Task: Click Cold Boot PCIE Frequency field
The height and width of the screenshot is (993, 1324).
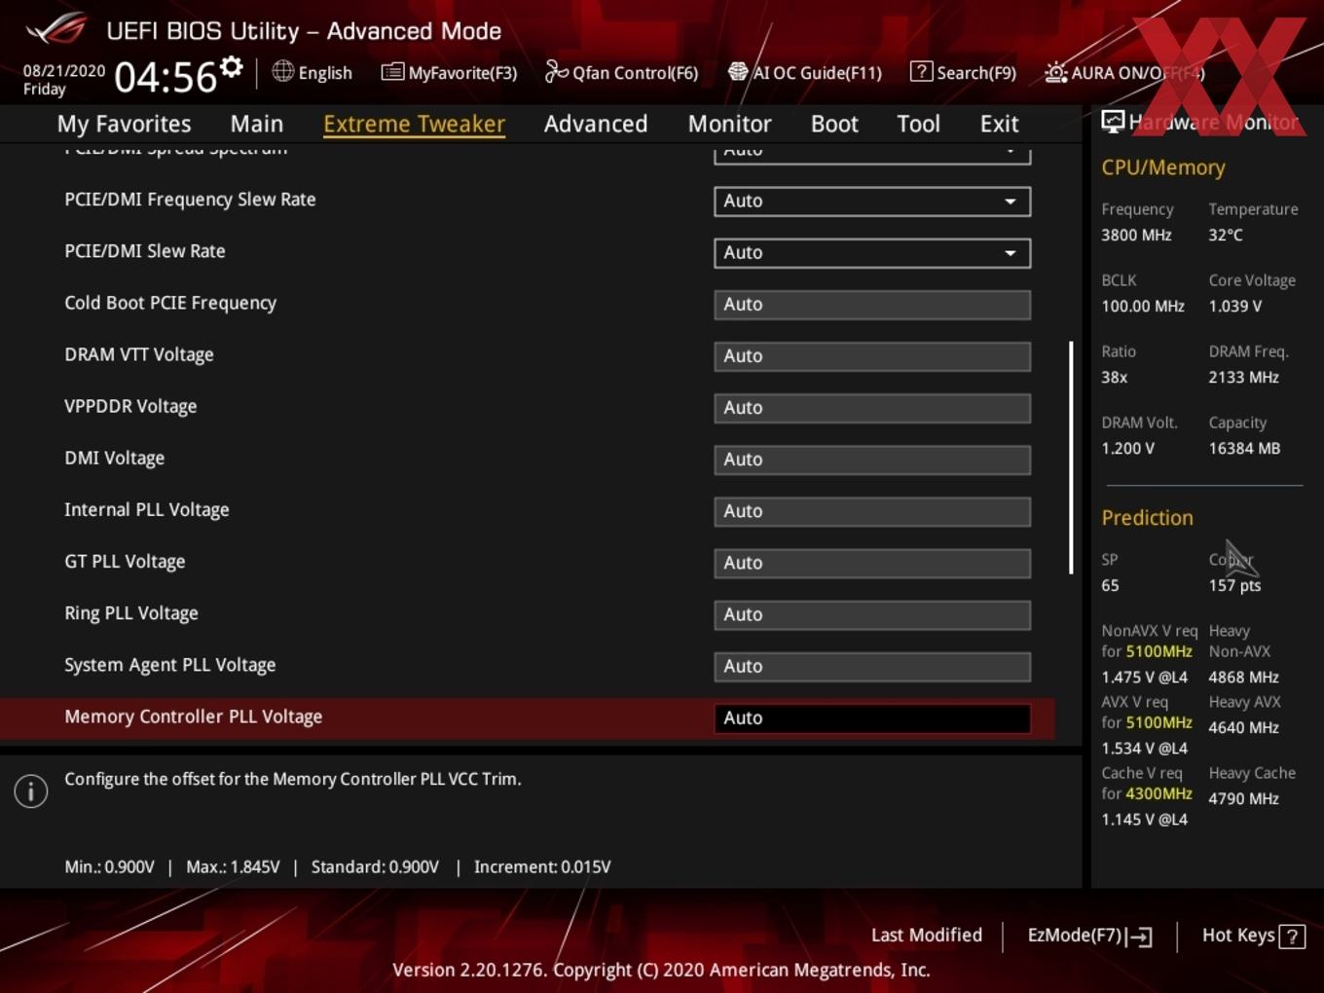Action: tap(872, 305)
